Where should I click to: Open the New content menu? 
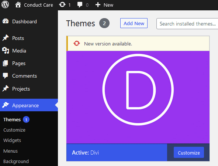[x=108, y=5]
